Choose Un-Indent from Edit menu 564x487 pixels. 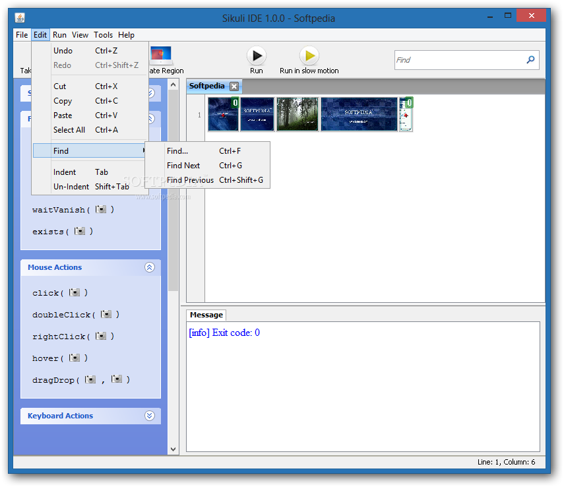(x=90, y=187)
